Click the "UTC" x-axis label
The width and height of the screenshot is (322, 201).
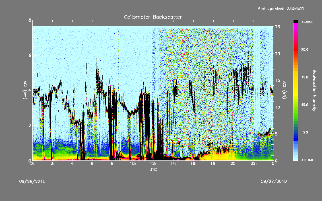click(x=153, y=169)
